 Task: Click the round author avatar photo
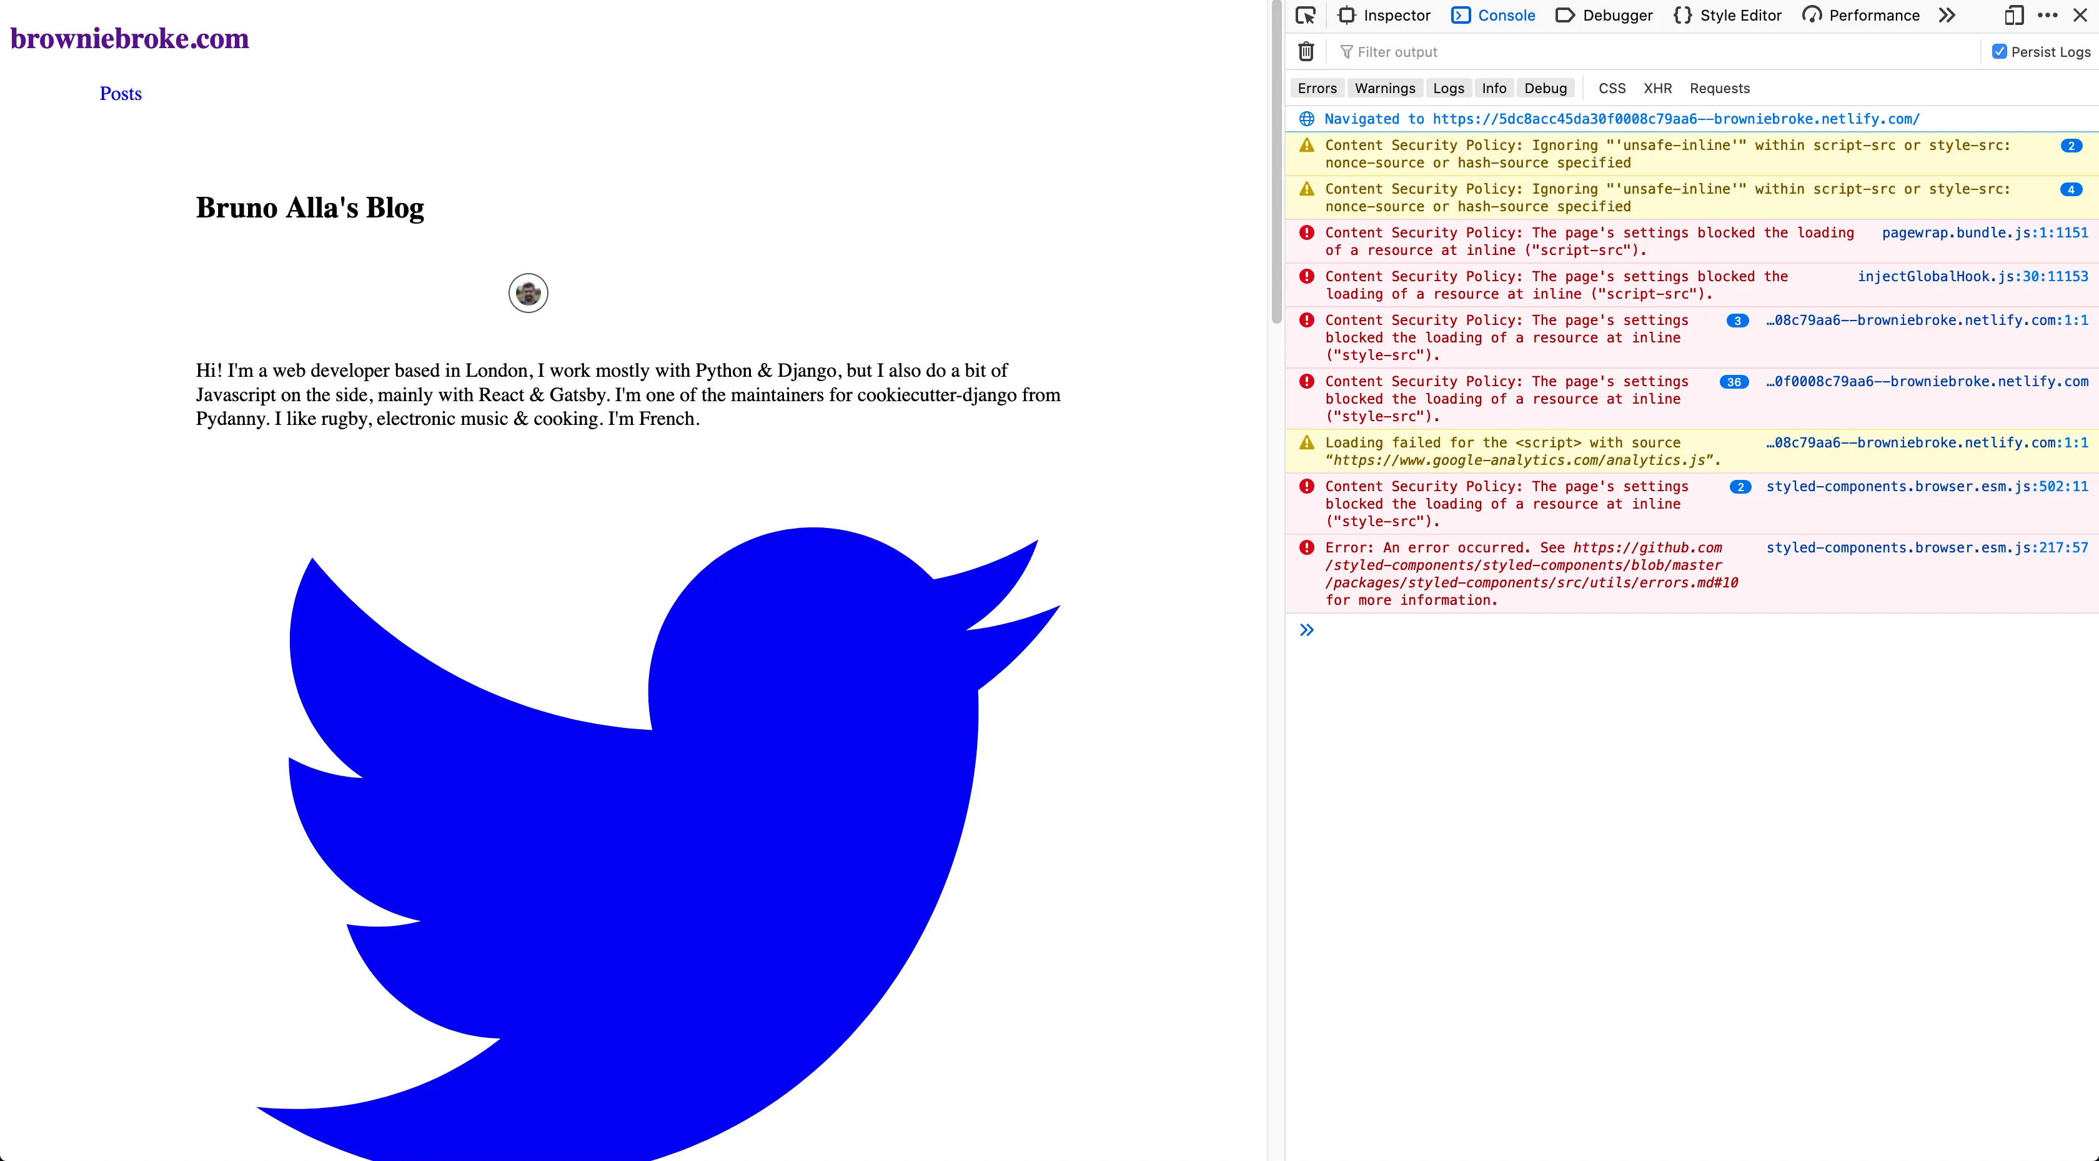click(x=528, y=292)
